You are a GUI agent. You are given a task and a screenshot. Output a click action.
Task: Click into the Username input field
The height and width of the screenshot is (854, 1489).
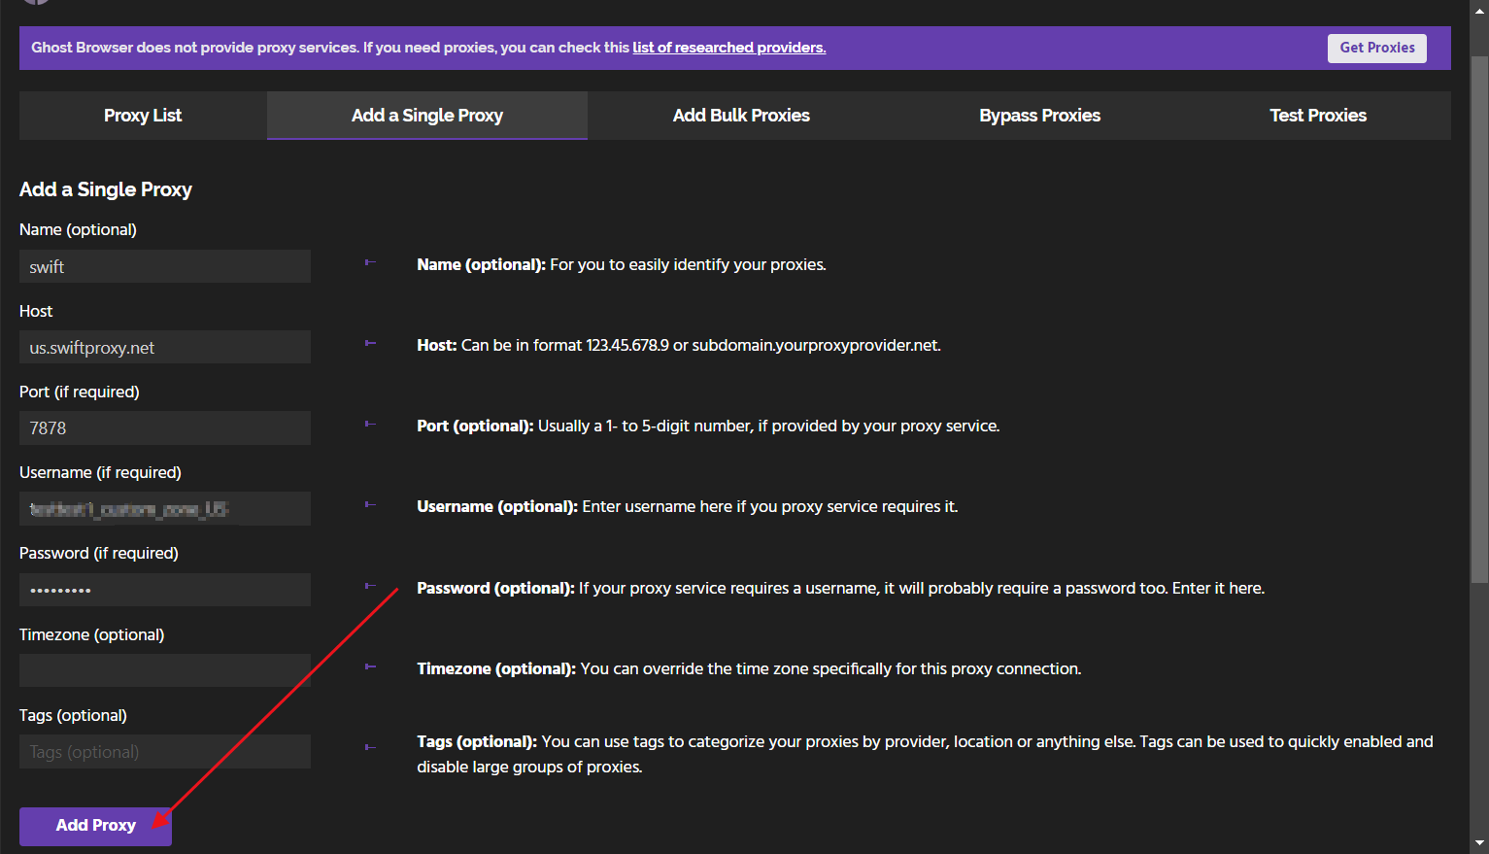165,509
